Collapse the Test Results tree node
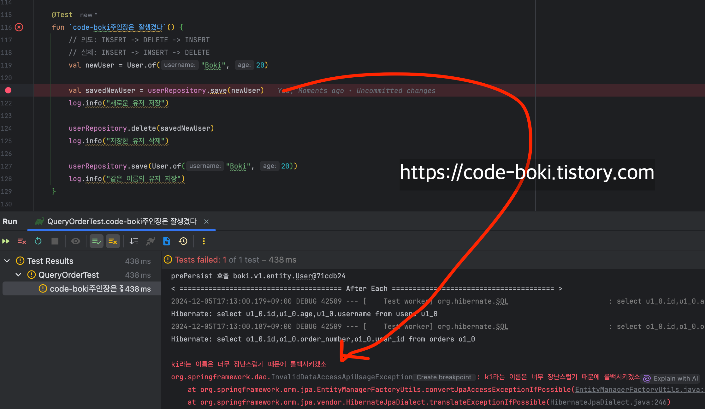The width and height of the screenshot is (705, 409). pyautogui.click(x=7, y=261)
